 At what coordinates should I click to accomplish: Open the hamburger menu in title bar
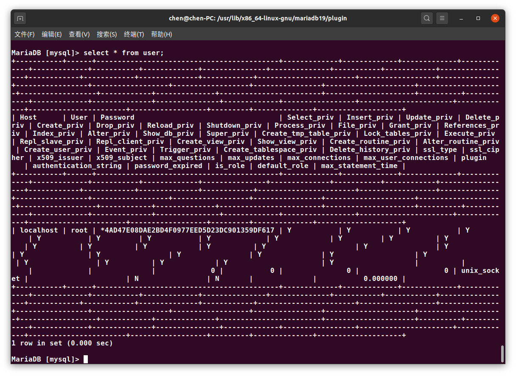click(x=442, y=18)
